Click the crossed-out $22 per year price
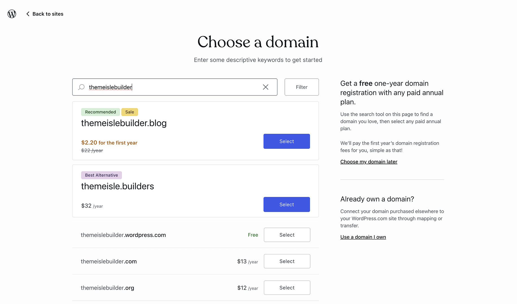Viewport: 517px width, 304px height. (92, 150)
